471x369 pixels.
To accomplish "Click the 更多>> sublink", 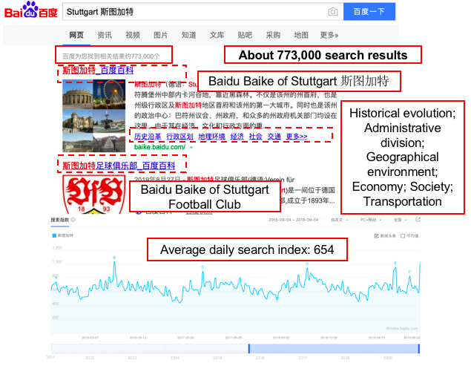I will coord(297,137).
